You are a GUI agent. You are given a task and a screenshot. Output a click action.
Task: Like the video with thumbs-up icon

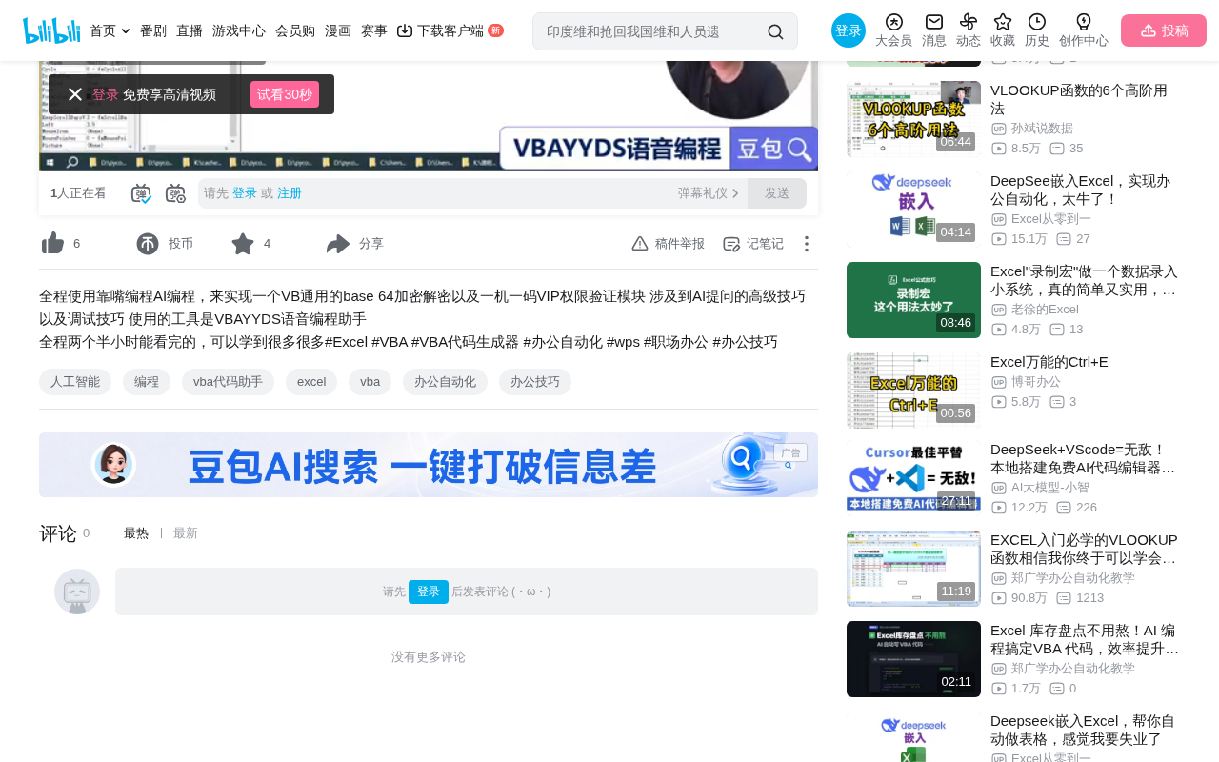pyautogui.click(x=52, y=244)
